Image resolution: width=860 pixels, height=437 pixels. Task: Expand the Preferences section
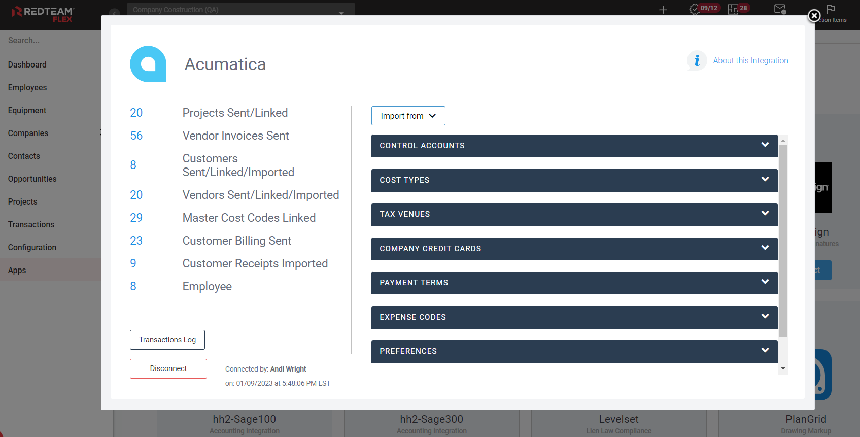pyautogui.click(x=574, y=351)
